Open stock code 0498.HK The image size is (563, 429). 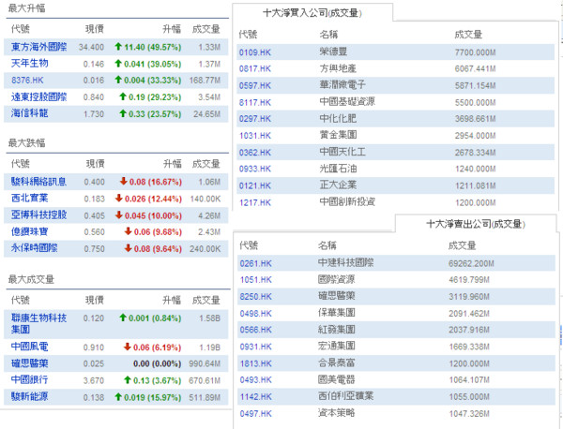point(255,314)
